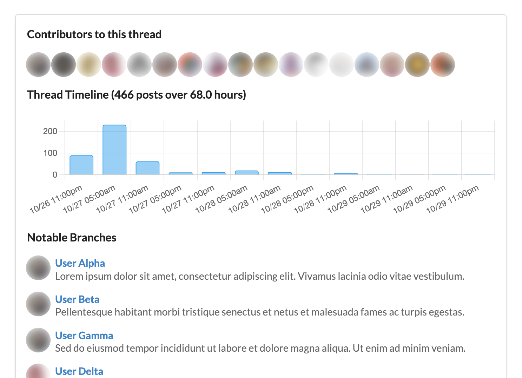Click the first contributor avatar in the row

pos(38,65)
